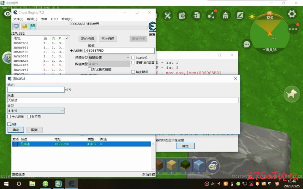Screen dimensions: 303x189
Task: Open Windows Start menu
Action: (x=6, y=184)
